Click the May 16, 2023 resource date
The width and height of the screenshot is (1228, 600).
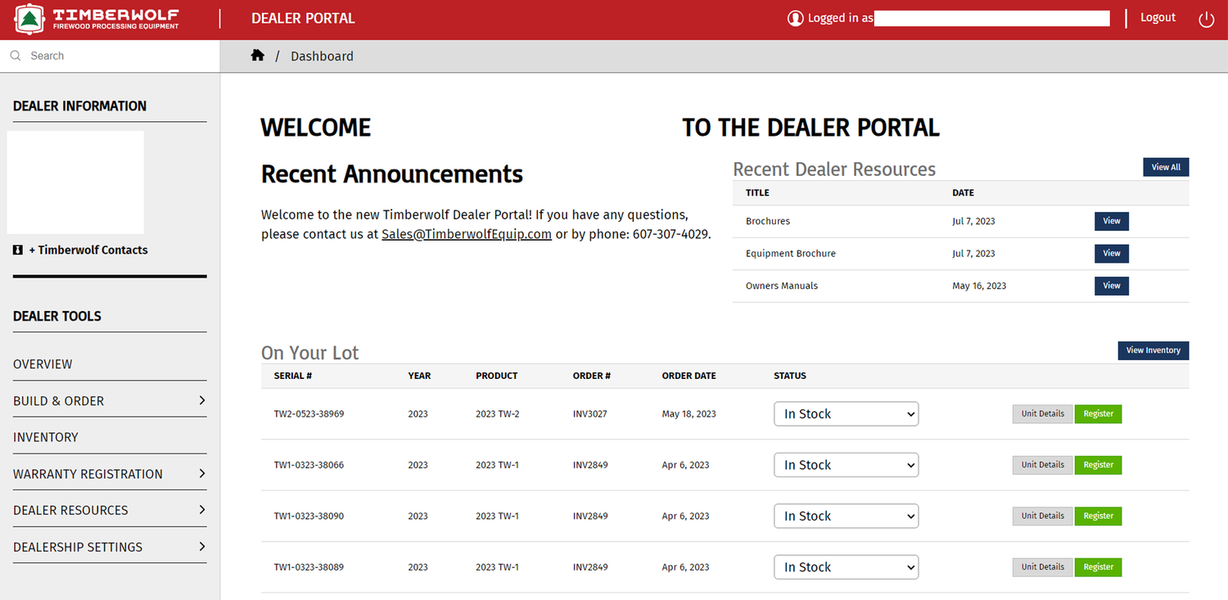pyautogui.click(x=979, y=286)
